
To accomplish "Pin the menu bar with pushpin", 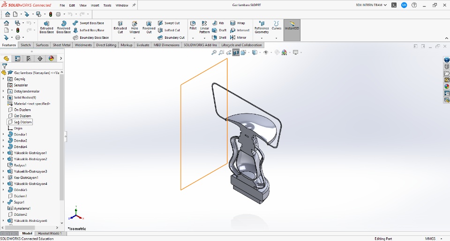I will (x=134, y=5).
